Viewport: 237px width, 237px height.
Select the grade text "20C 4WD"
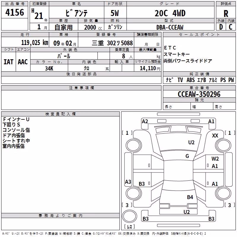pyautogui.click(x=170, y=13)
